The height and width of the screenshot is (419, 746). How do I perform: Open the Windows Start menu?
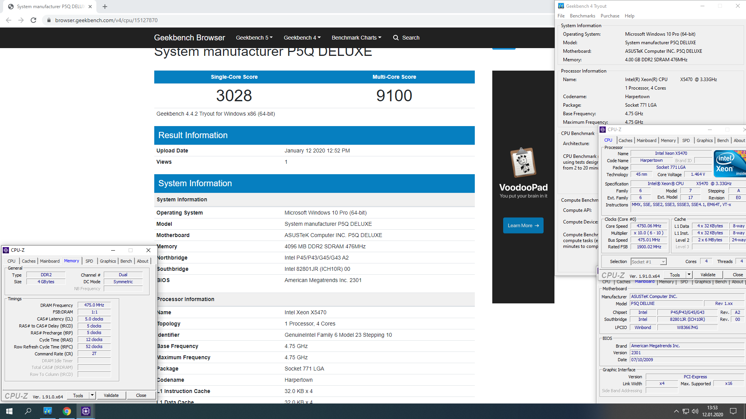[x=9, y=411]
